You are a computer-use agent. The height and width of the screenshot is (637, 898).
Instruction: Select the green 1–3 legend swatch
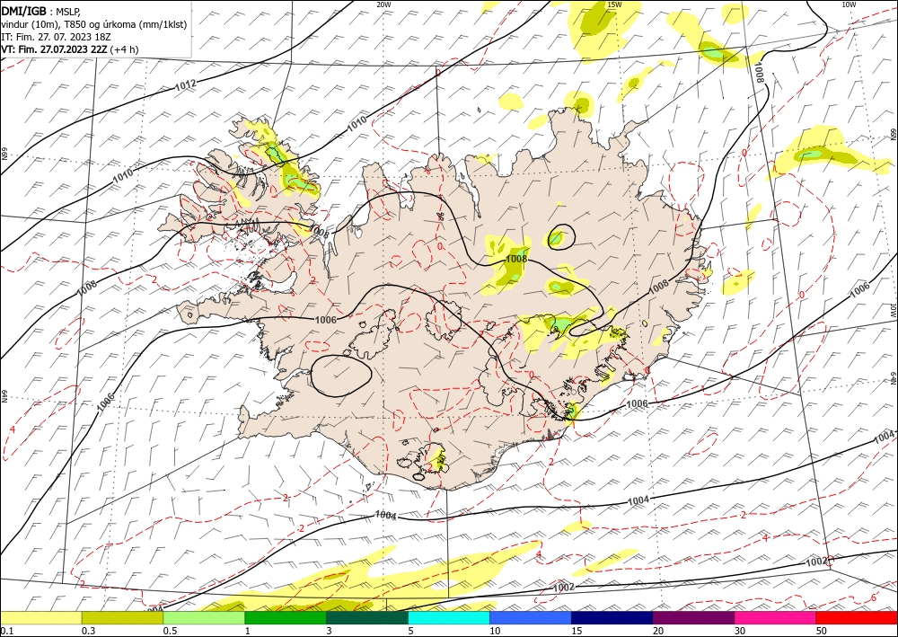pyautogui.click(x=286, y=618)
